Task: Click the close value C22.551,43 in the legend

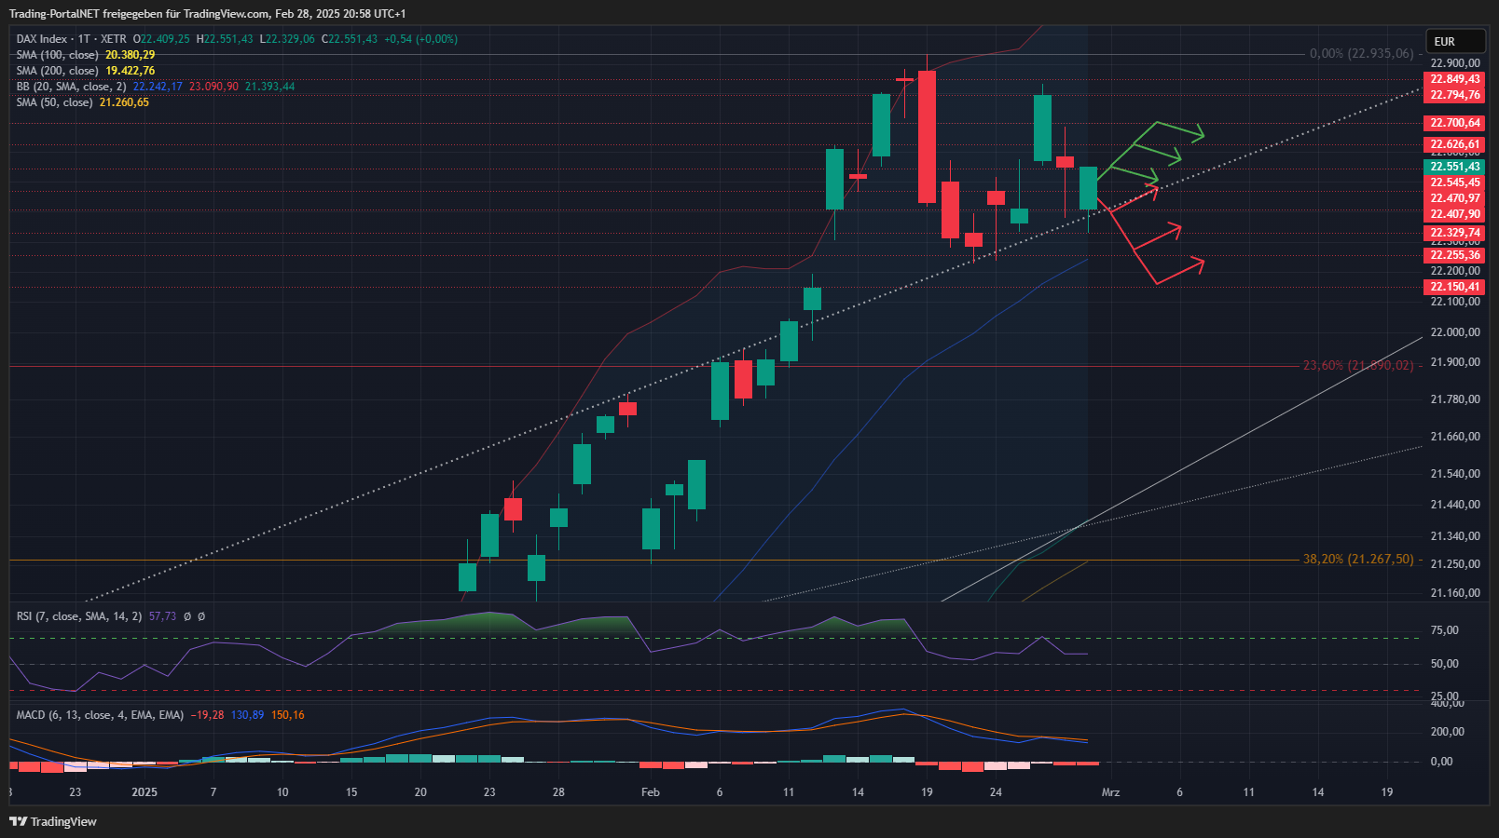Action: (x=350, y=39)
